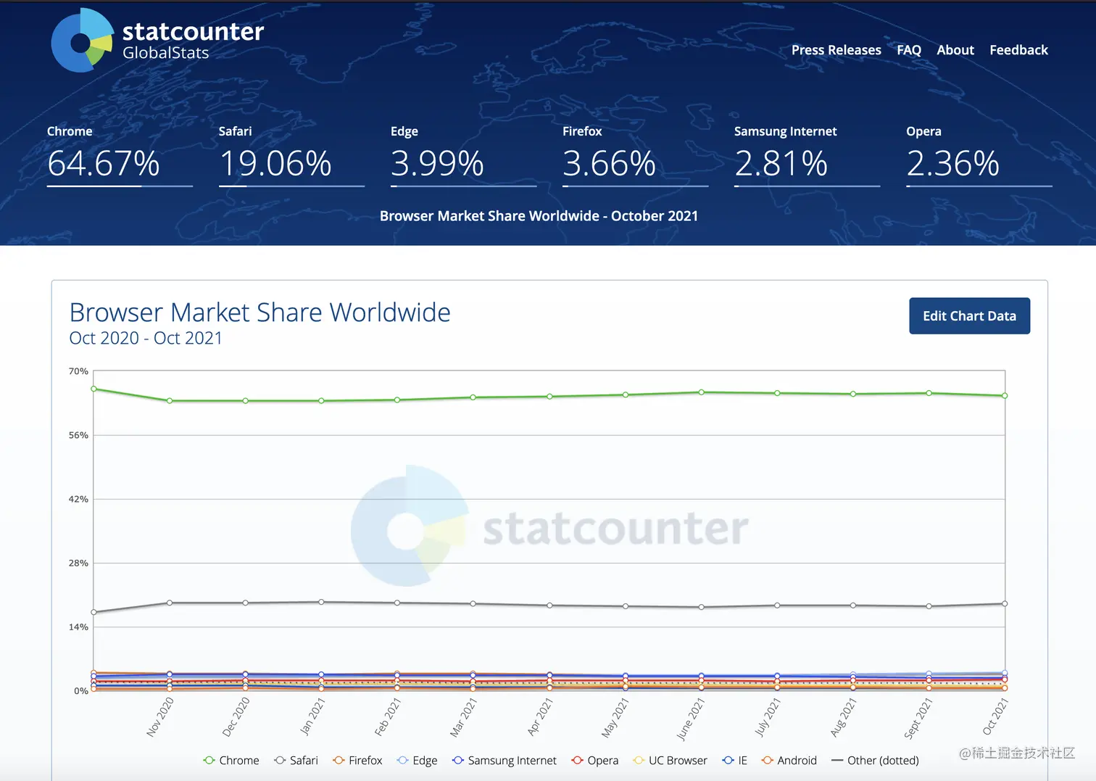Open the Feedback link
This screenshot has height=781, width=1096.
(x=1018, y=49)
